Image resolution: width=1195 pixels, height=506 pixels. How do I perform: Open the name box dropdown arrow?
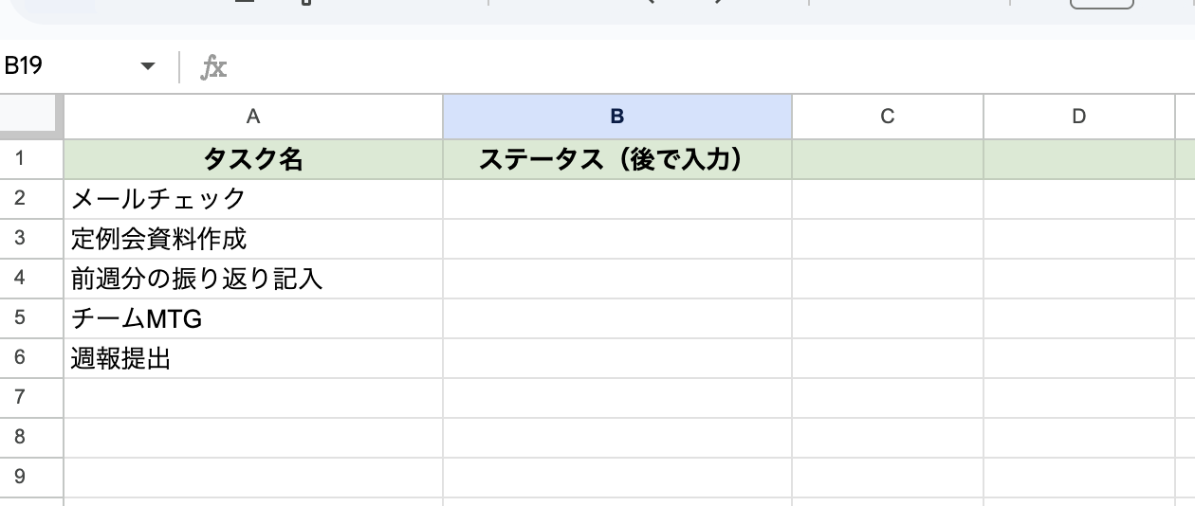pyautogui.click(x=147, y=66)
